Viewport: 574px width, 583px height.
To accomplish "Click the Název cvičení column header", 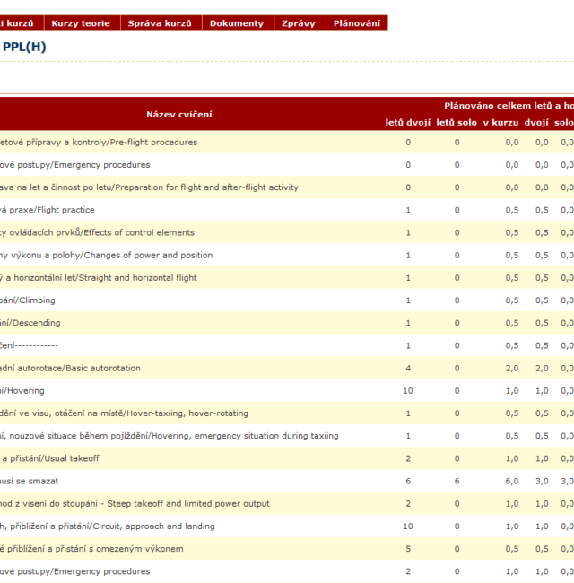I will point(179,114).
